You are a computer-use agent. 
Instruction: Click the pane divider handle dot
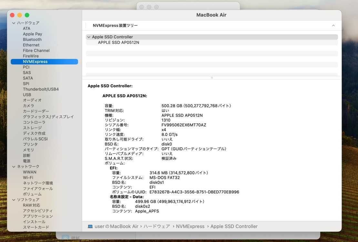pos(212,78)
